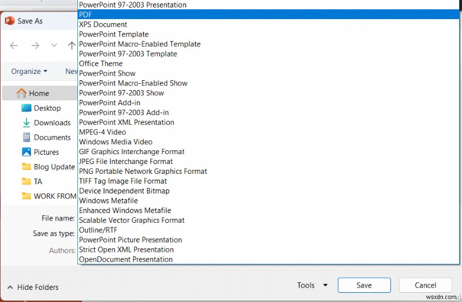The image size is (462, 302).
Task: Choose Windows Metafile format
Action: [269, 200]
